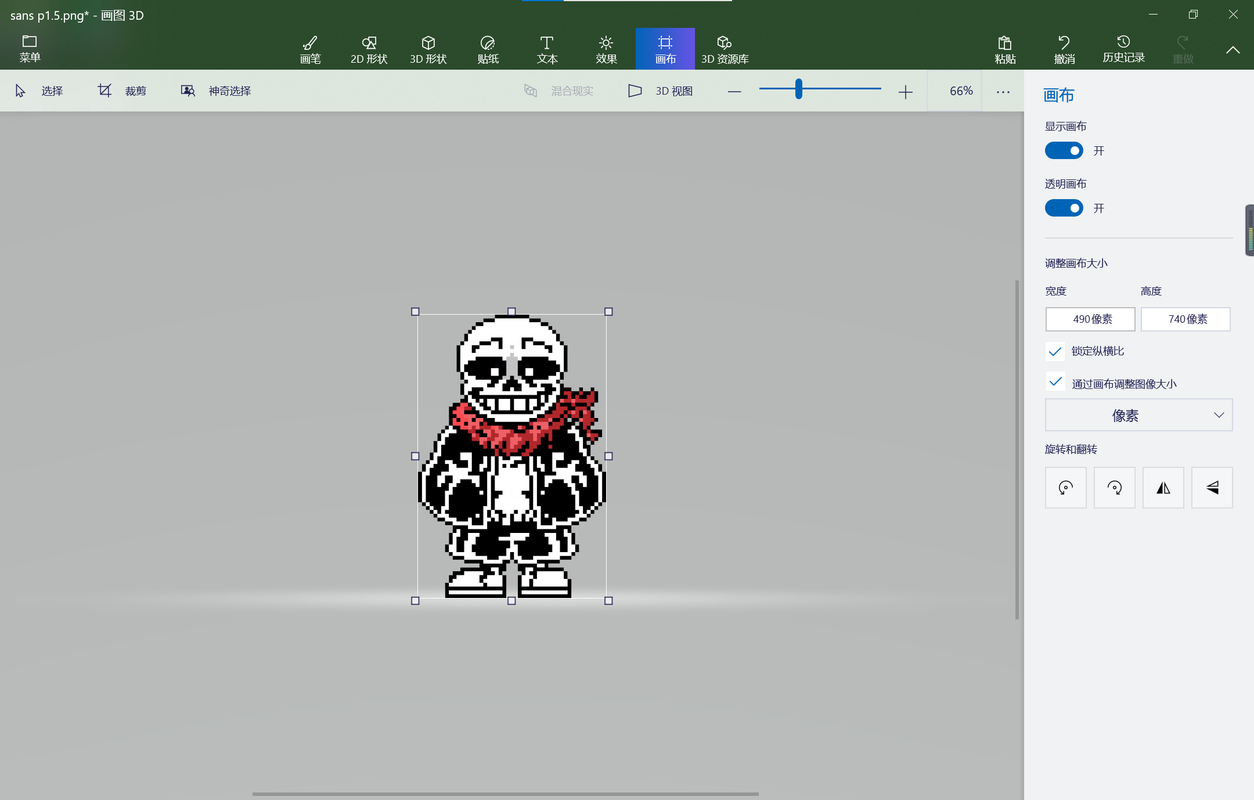Click the zoom slider handle
Image resolution: width=1254 pixels, height=800 pixels.
pyautogui.click(x=799, y=89)
